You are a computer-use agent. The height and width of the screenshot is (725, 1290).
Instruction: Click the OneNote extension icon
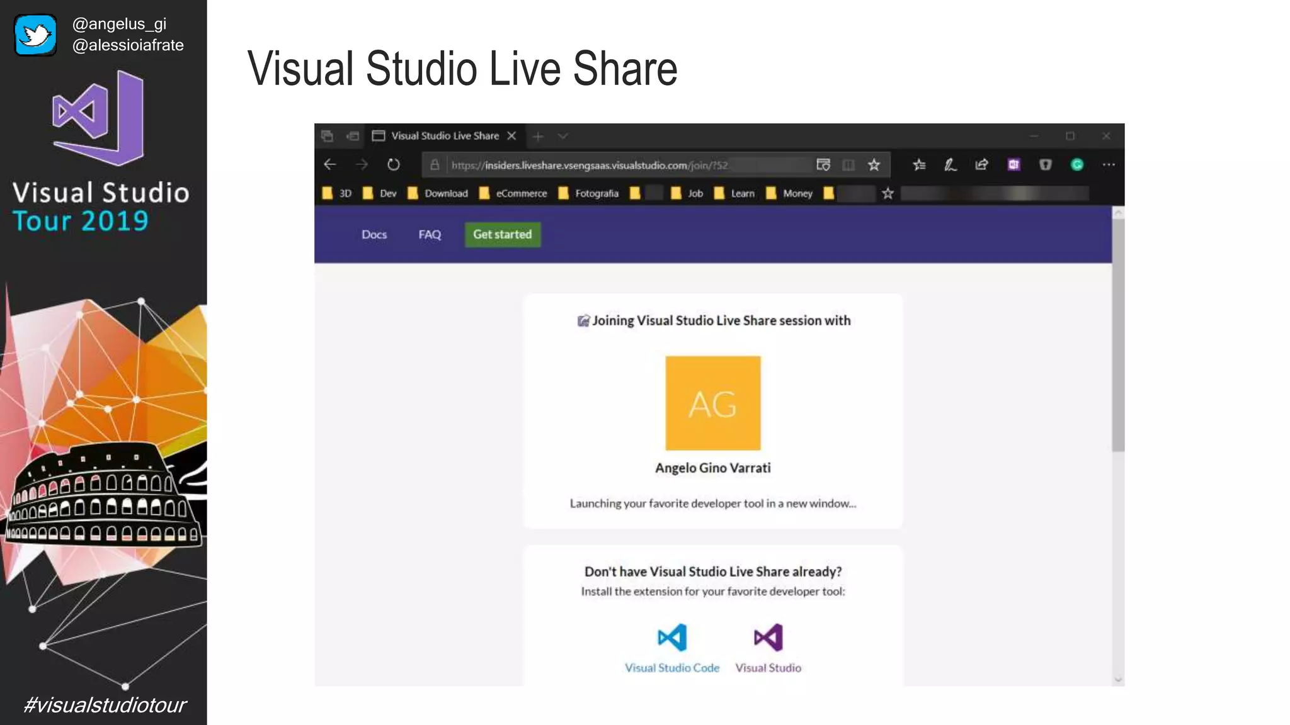[x=1013, y=165]
